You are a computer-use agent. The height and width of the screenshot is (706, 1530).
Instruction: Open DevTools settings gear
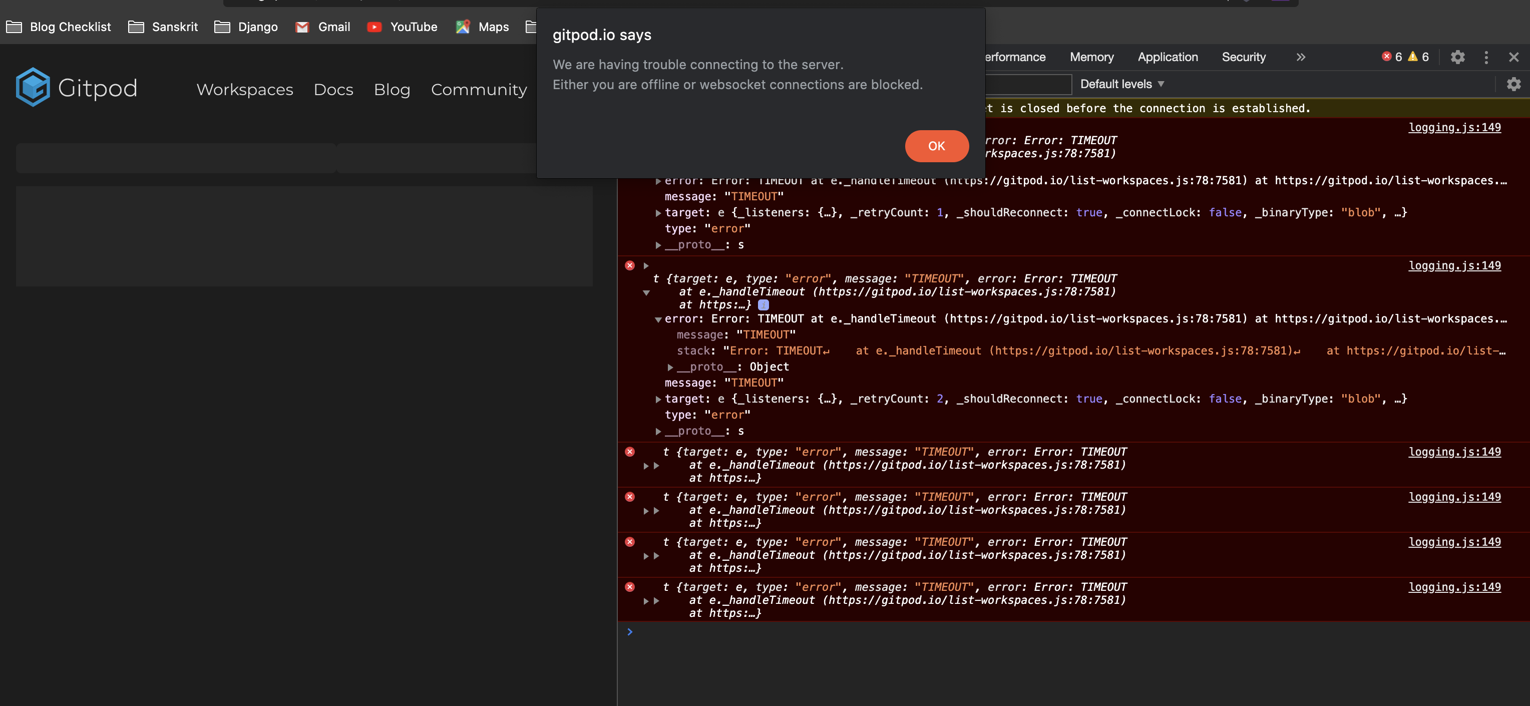tap(1458, 57)
